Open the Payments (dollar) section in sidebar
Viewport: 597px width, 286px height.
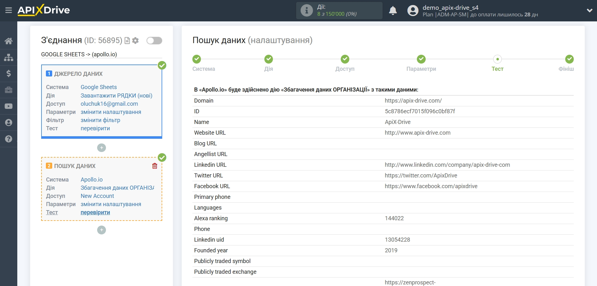pos(8,74)
